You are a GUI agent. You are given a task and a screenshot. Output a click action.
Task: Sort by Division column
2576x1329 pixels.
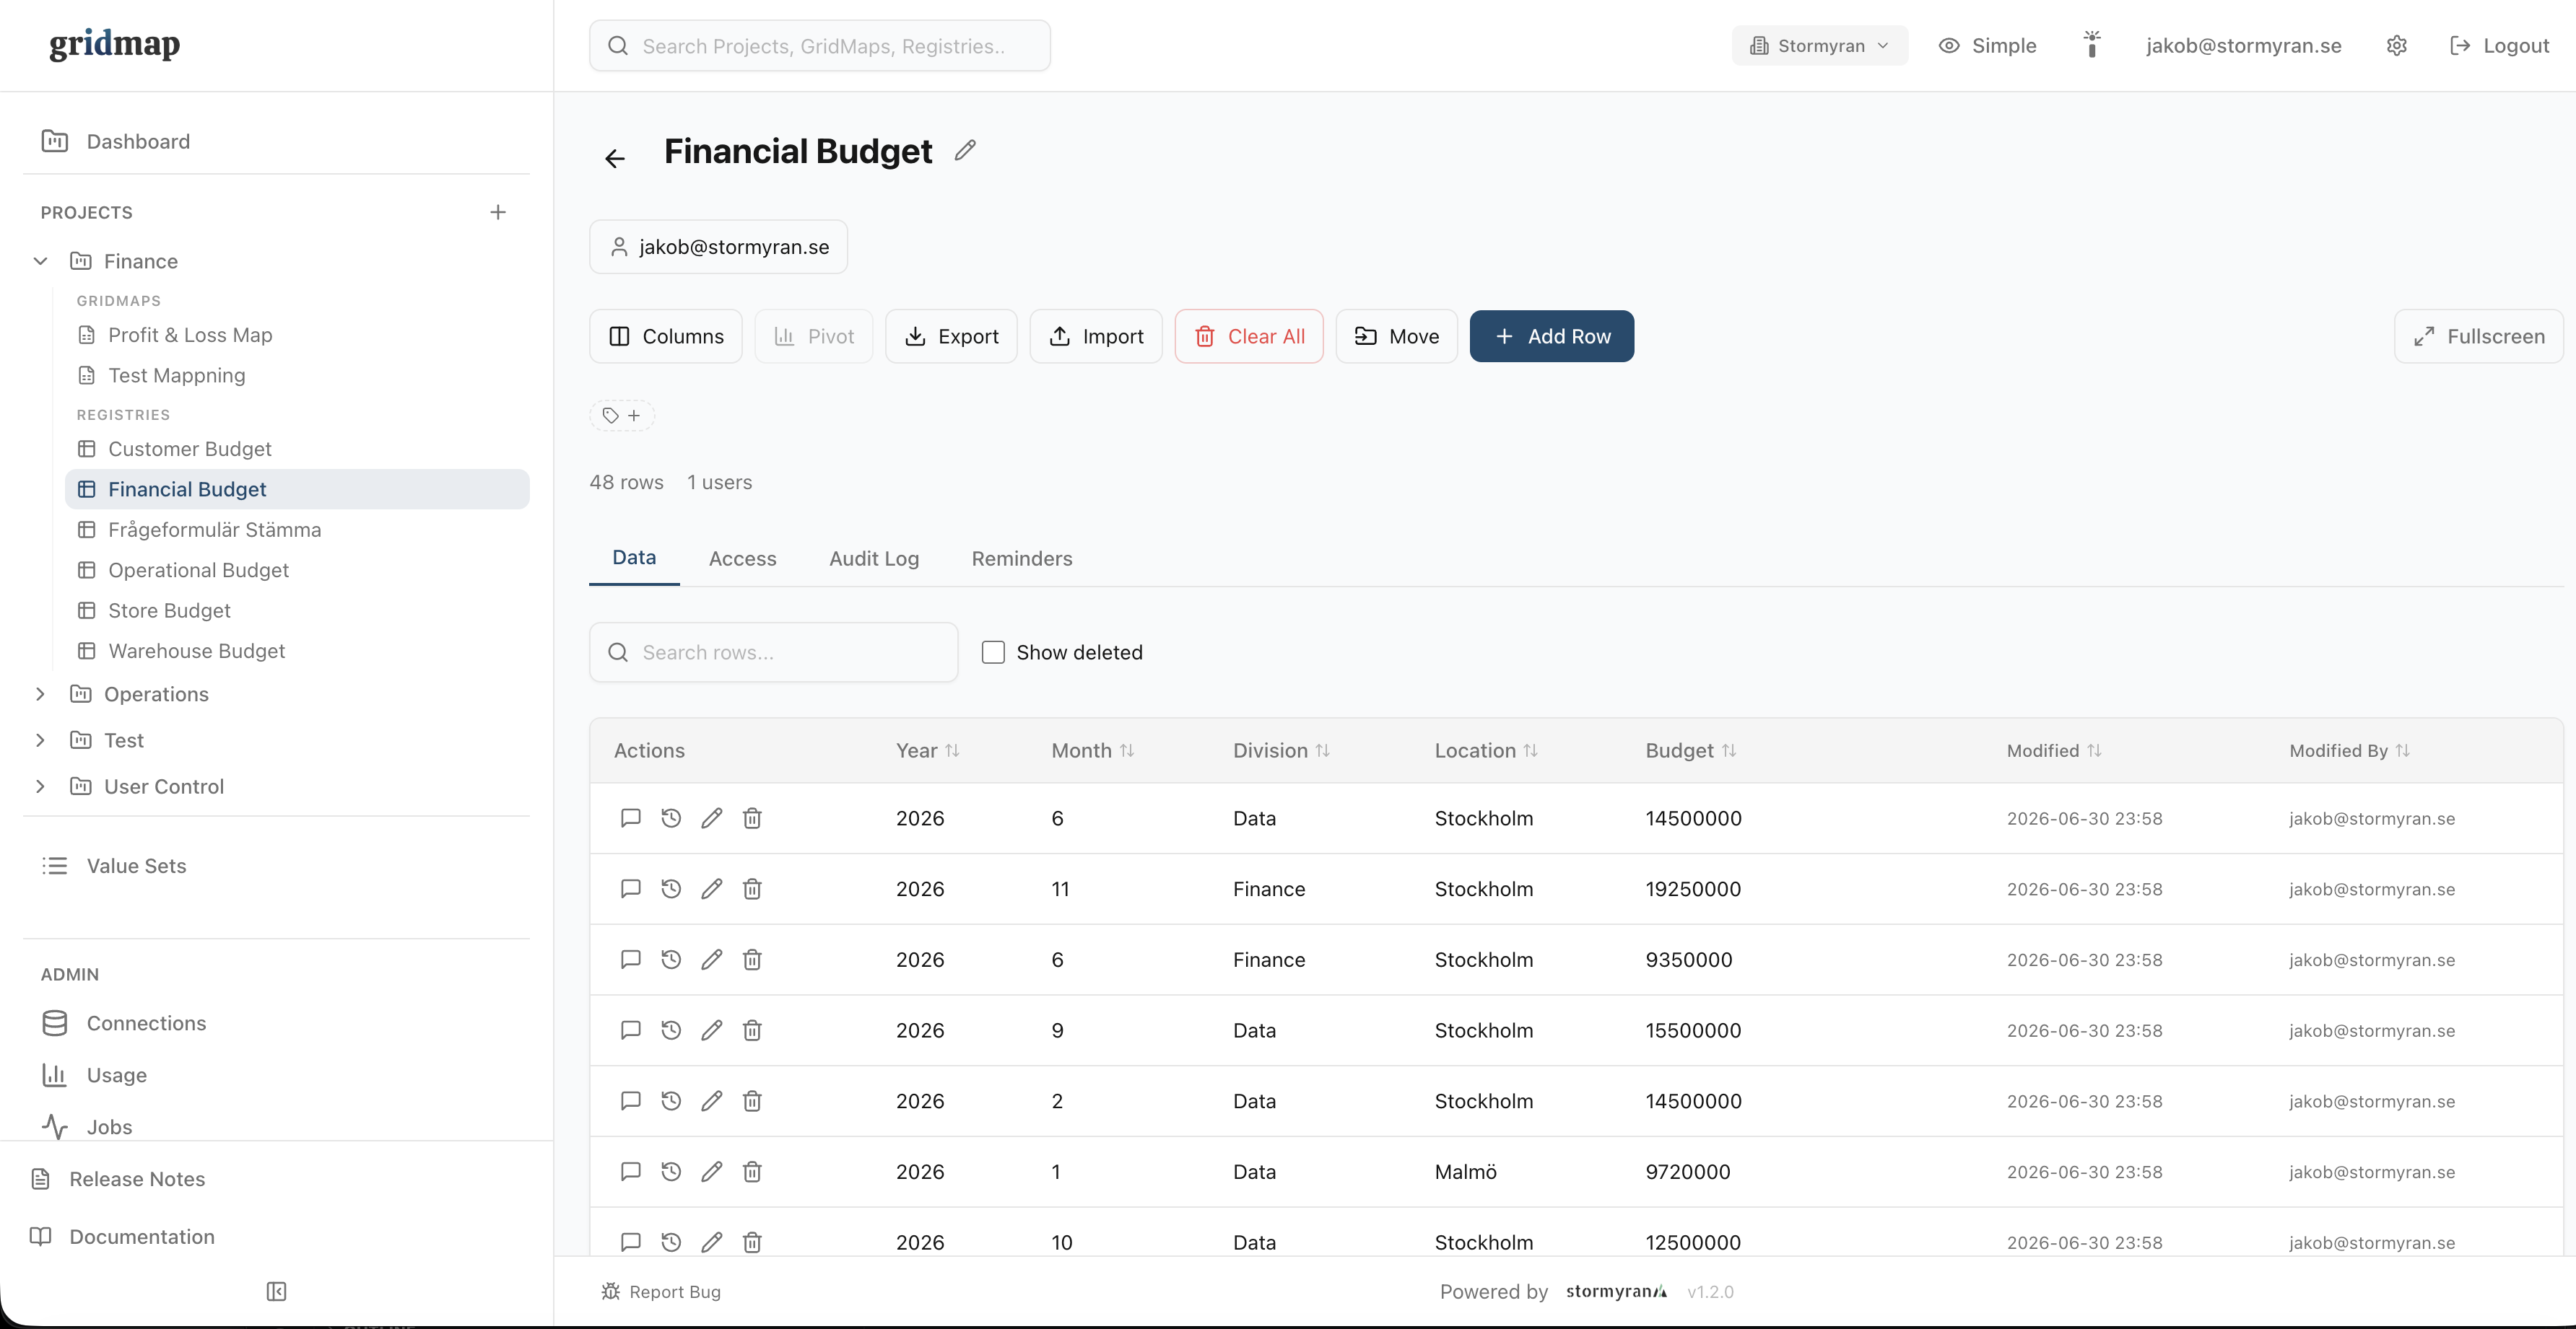coord(1281,750)
